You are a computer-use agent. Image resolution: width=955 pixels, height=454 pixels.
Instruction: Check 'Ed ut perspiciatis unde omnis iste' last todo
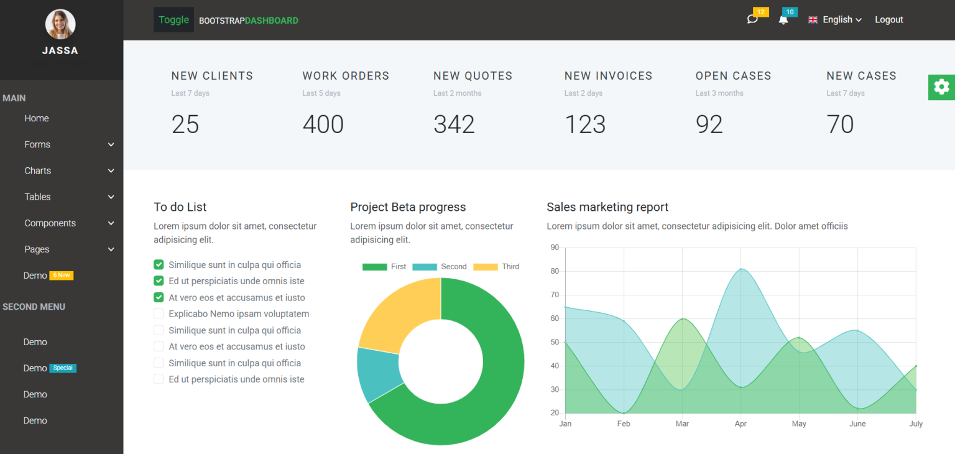coord(159,379)
